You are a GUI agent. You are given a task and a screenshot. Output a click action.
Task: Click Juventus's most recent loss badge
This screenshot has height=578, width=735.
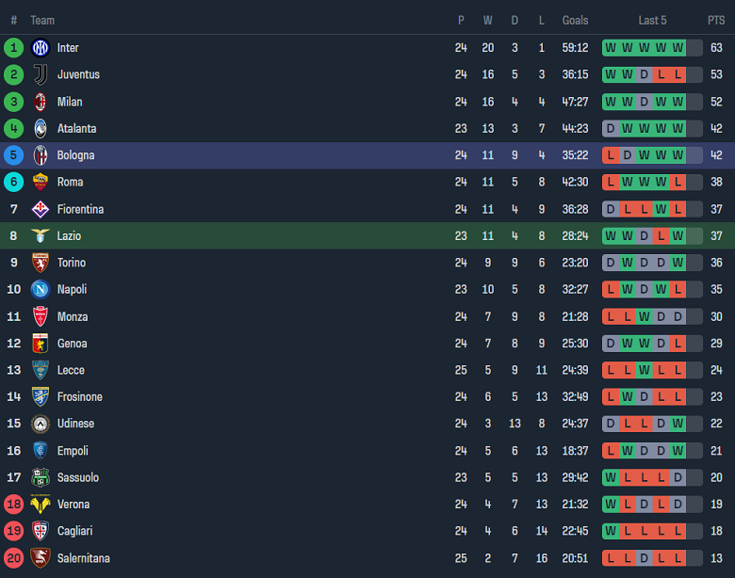pos(678,74)
